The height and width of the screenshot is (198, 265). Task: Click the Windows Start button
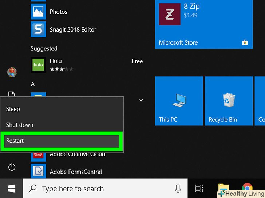point(11,189)
